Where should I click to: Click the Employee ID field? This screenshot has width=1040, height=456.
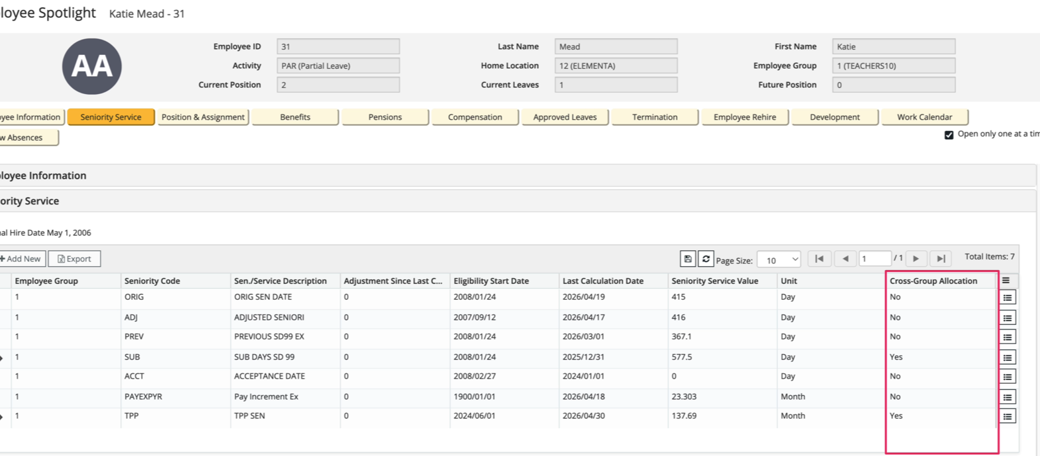(338, 46)
